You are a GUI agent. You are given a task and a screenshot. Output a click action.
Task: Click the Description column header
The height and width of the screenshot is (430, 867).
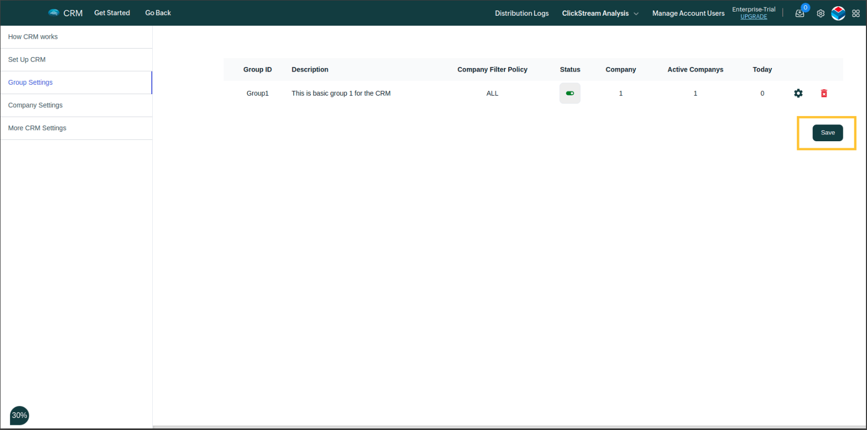tap(310, 70)
